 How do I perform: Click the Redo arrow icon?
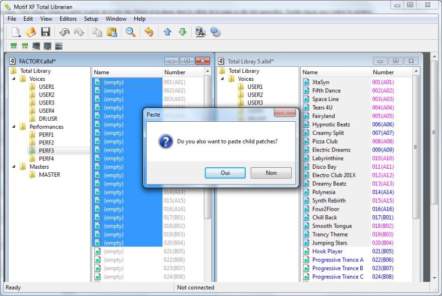tap(79, 32)
